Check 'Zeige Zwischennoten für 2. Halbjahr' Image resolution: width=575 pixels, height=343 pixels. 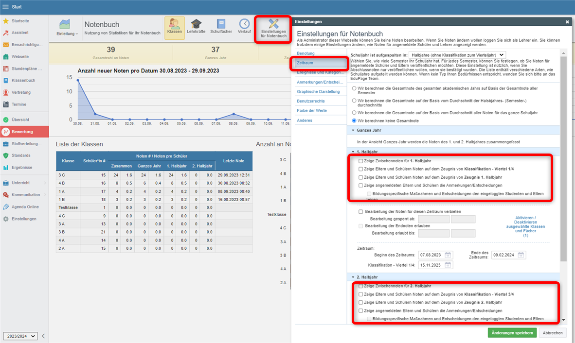[x=360, y=286]
